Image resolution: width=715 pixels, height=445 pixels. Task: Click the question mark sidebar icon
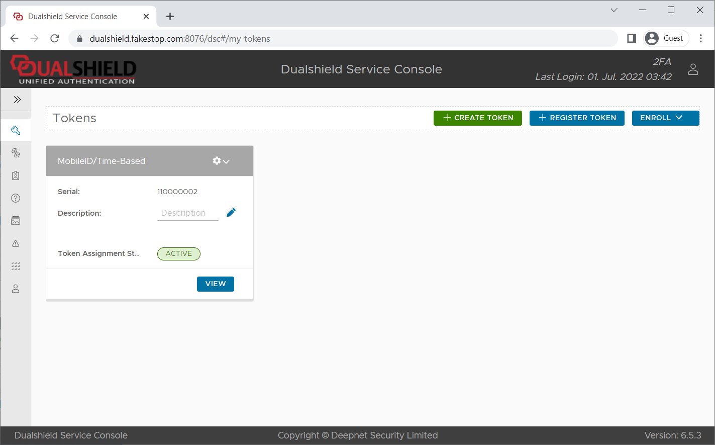(16, 198)
